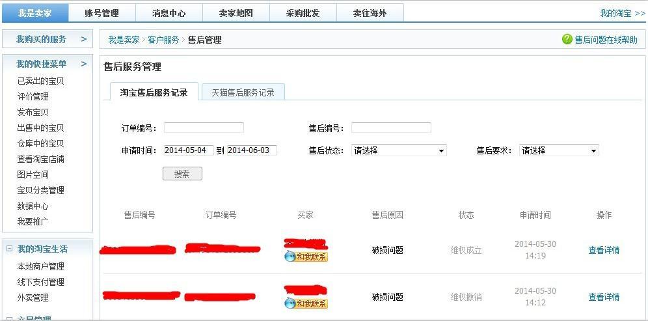This screenshot has width=648, height=321.
Task: Open 售后问题在线帮助 link
Action: pyautogui.click(x=606, y=40)
